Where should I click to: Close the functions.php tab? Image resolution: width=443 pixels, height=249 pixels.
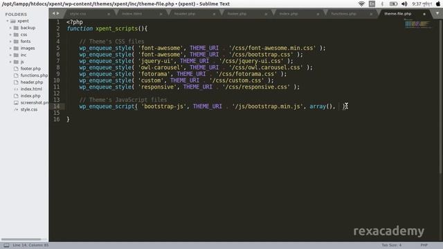click(371, 14)
